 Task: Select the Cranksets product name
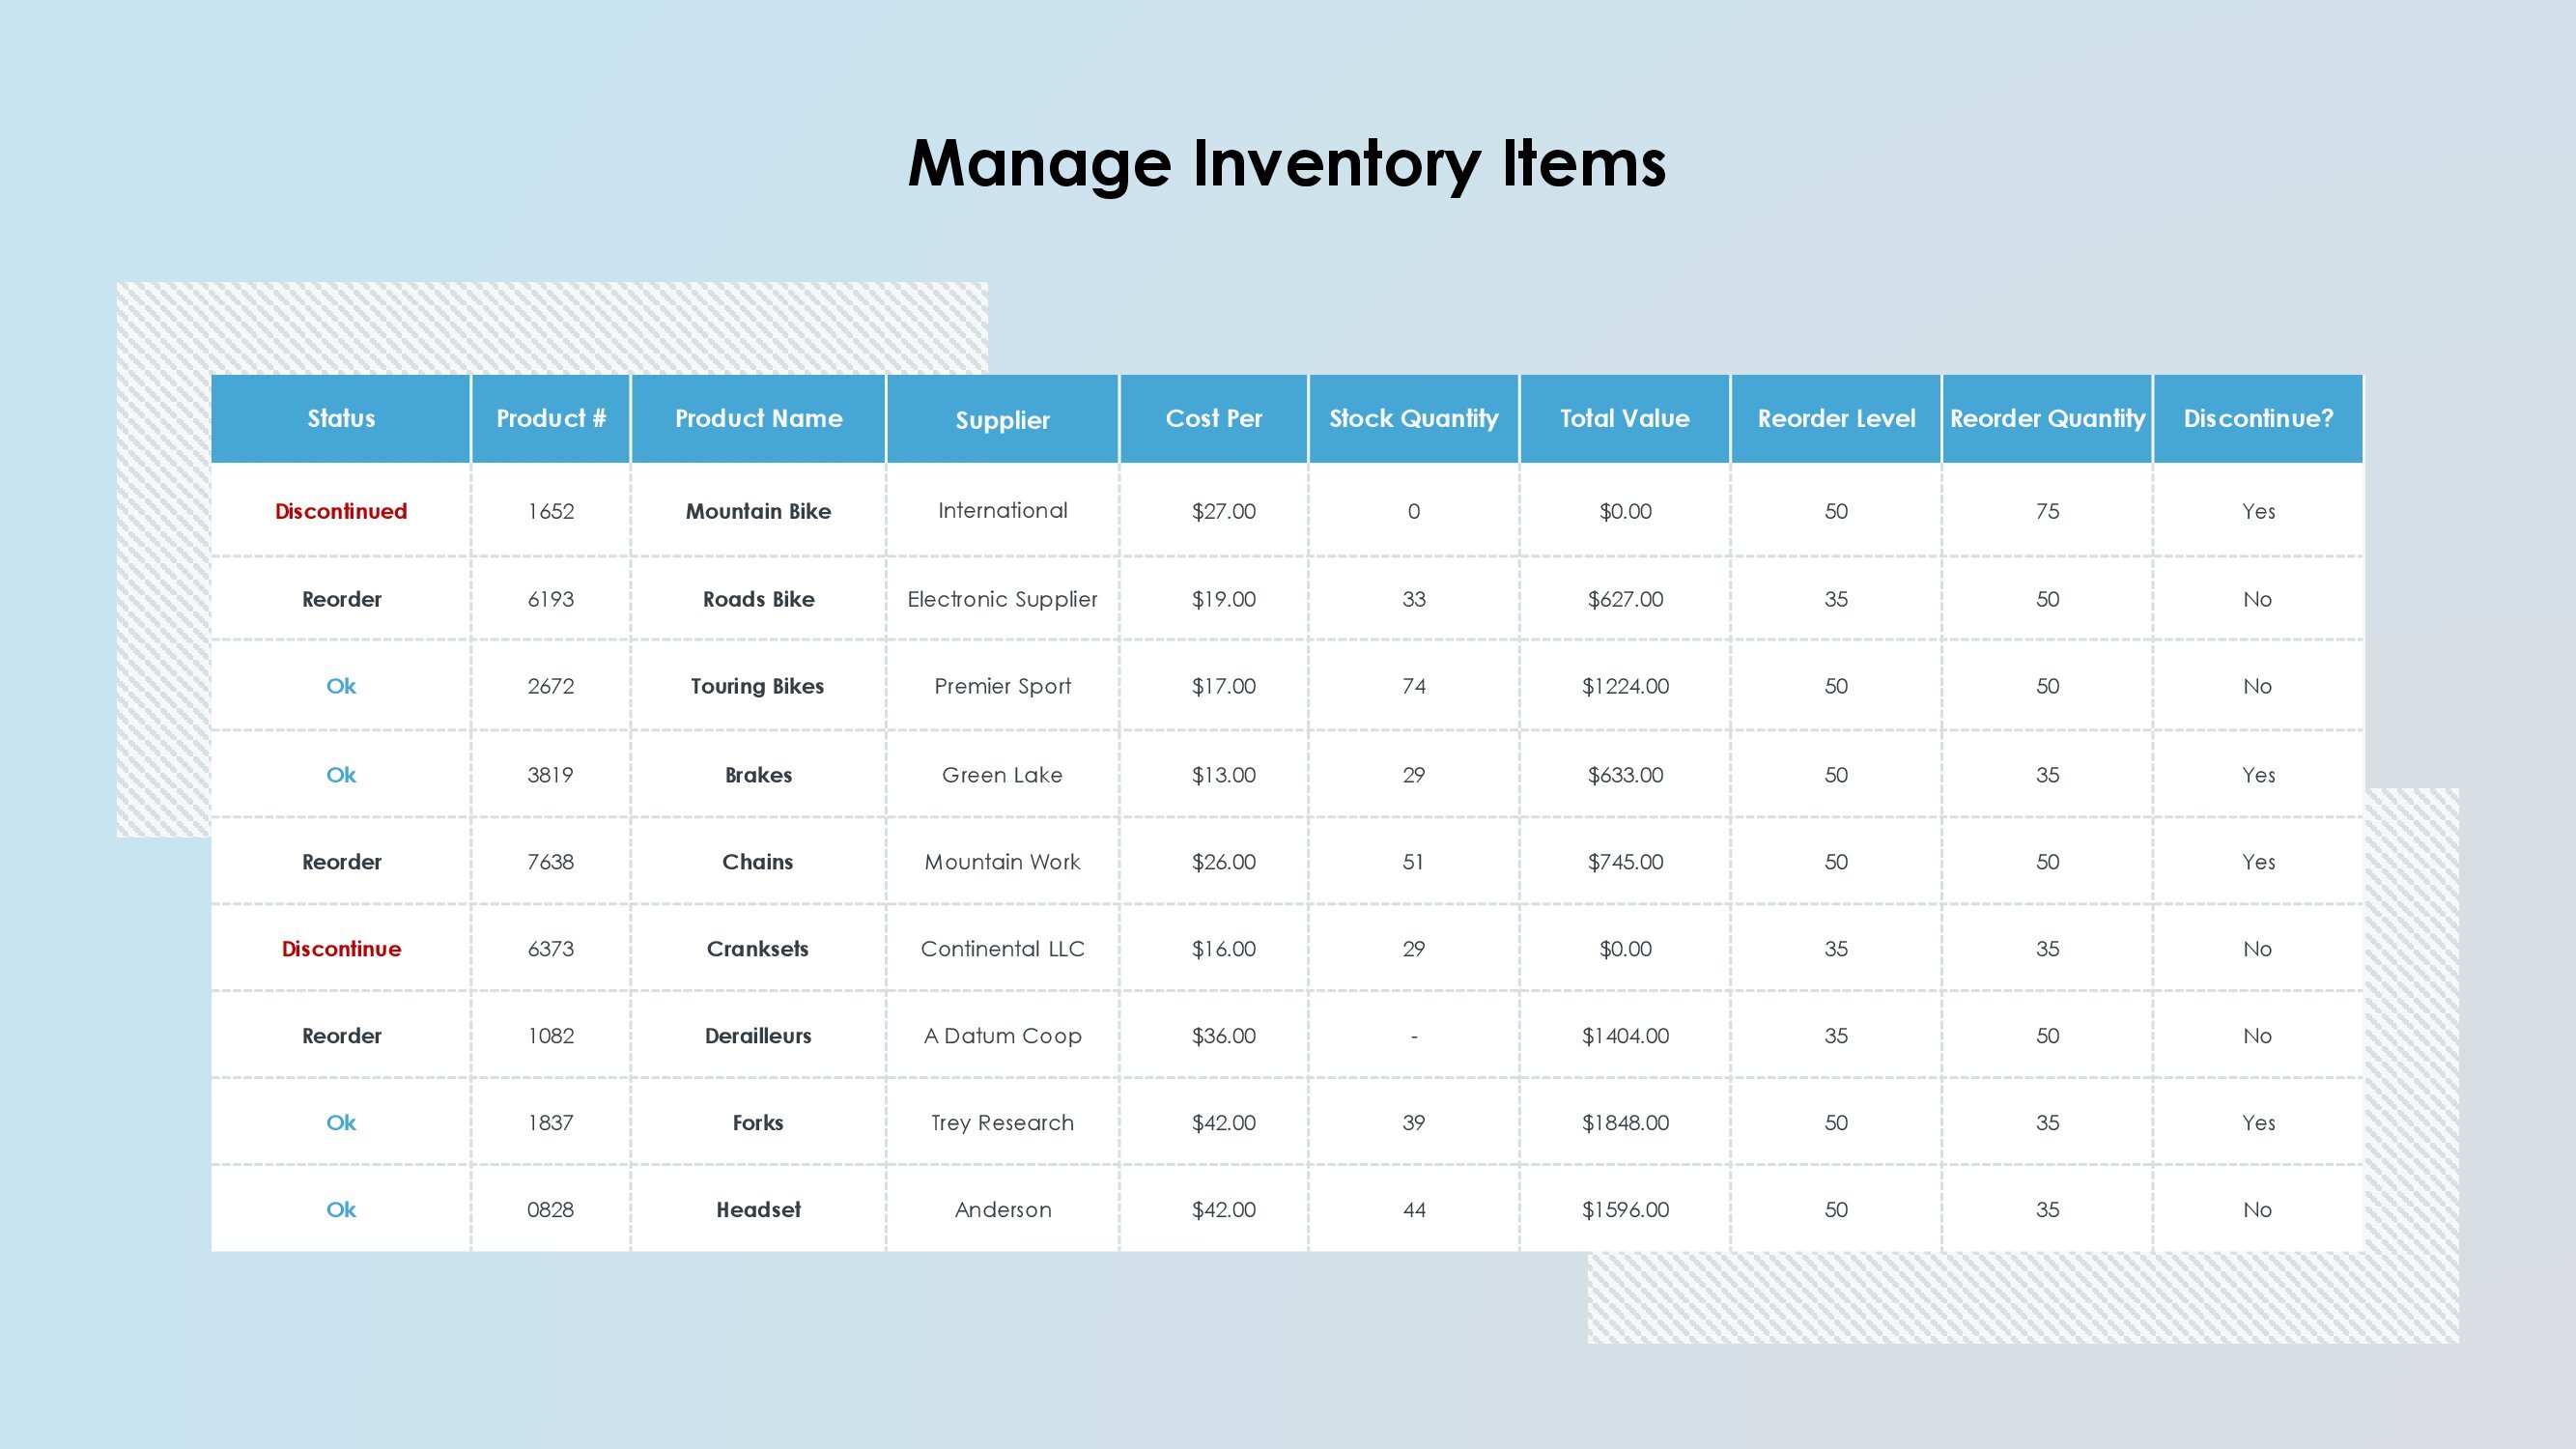758,949
